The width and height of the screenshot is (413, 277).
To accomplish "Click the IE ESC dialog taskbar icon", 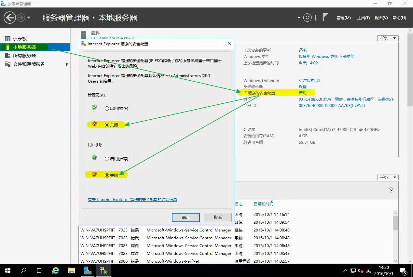I will [103, 270].
